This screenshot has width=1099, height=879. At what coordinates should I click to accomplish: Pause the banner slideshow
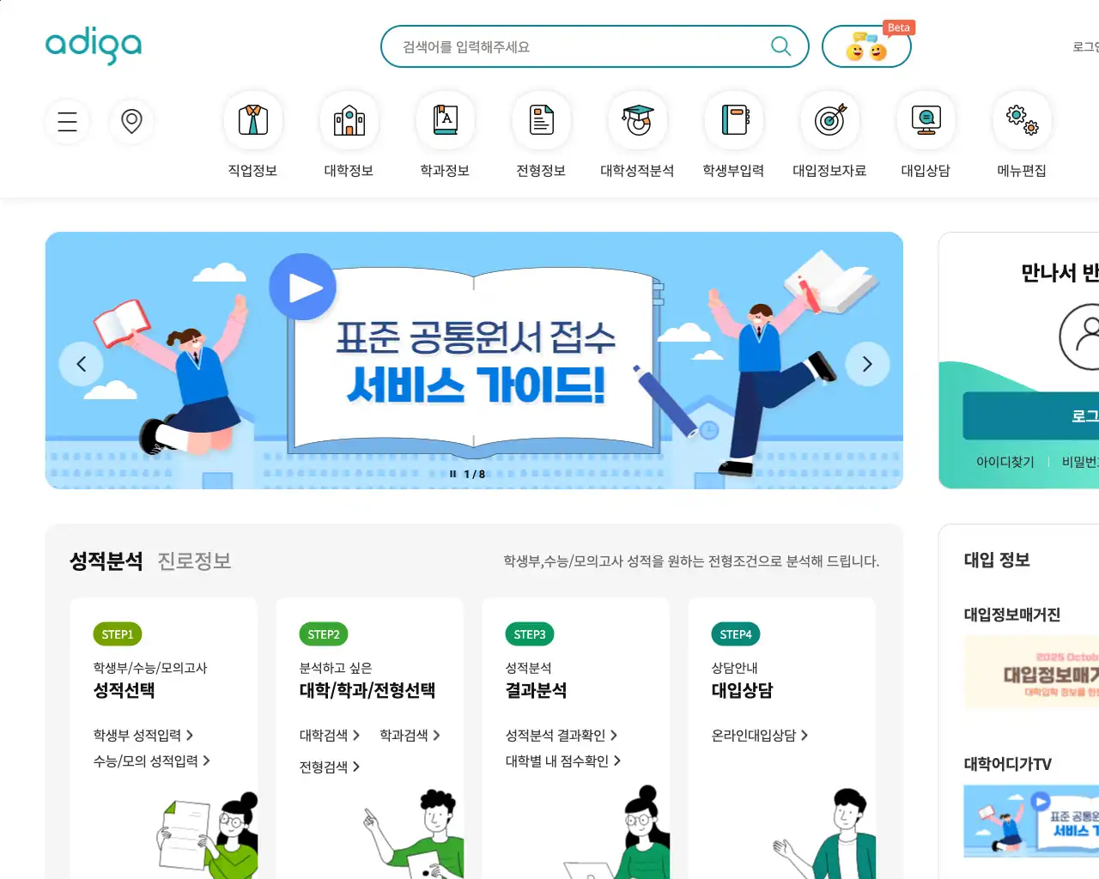tap(453, 474)
